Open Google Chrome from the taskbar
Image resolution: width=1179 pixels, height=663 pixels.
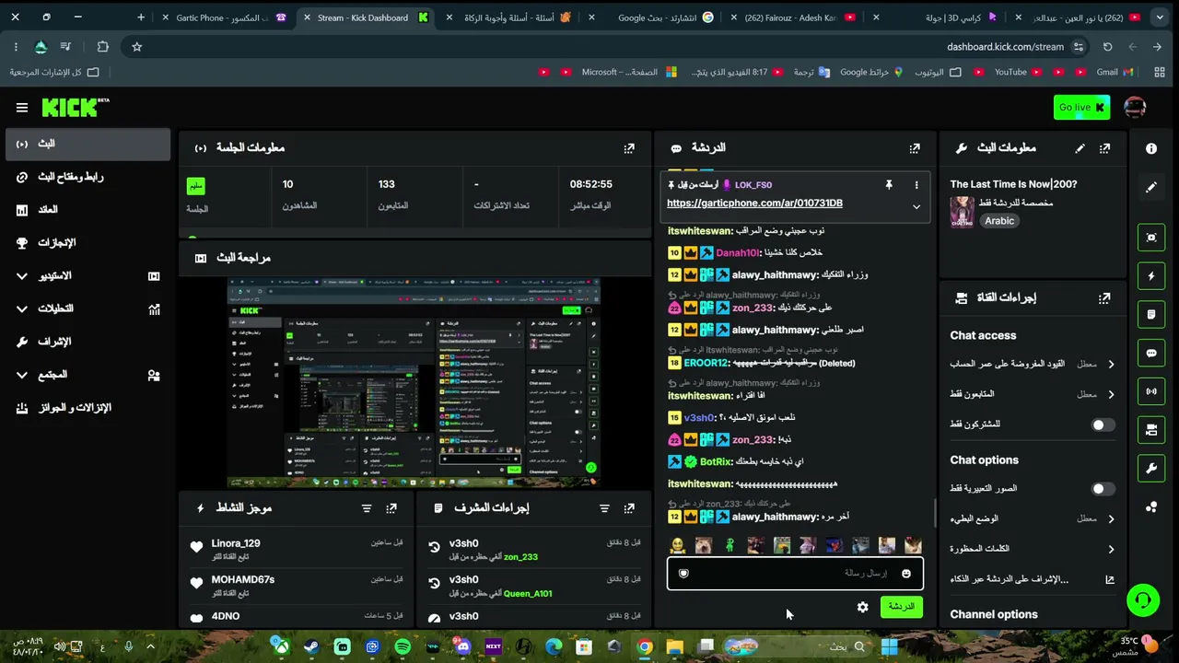645,647
